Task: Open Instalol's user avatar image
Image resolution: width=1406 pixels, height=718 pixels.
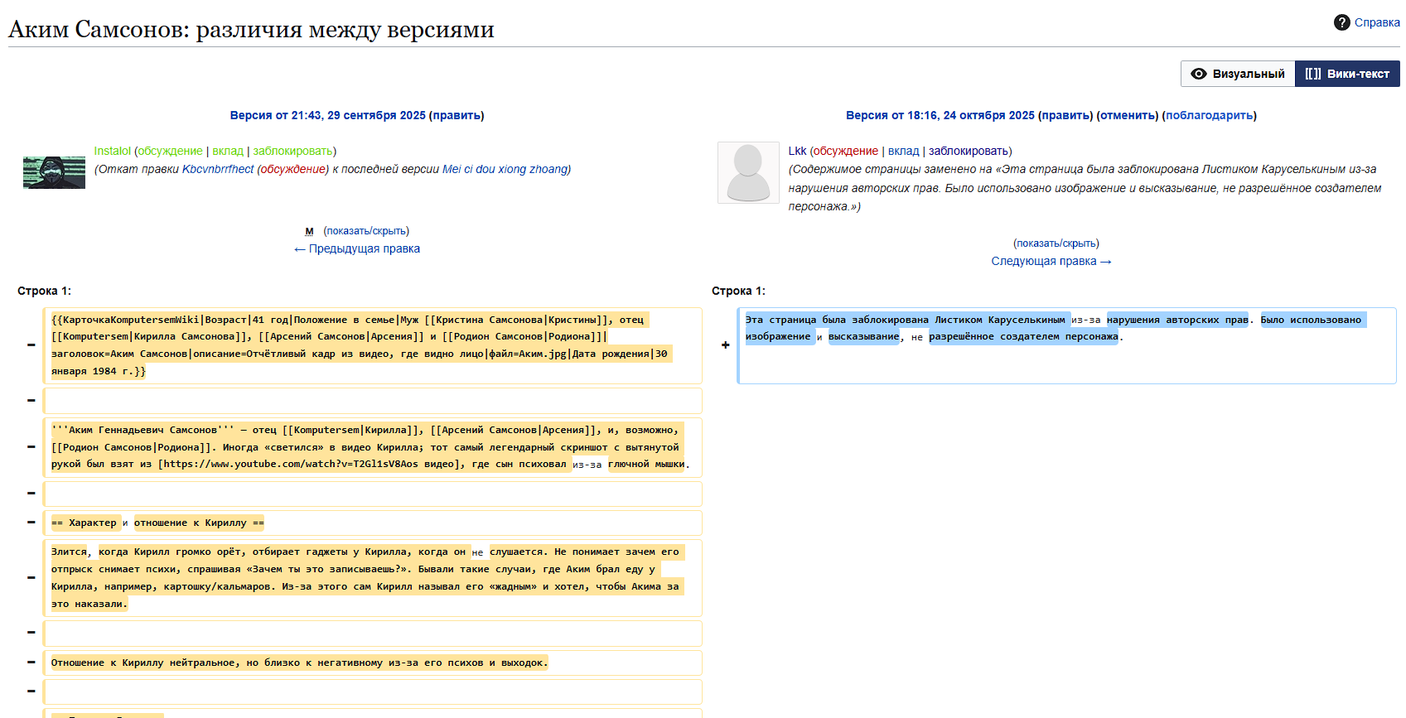Action: [54, 172]
